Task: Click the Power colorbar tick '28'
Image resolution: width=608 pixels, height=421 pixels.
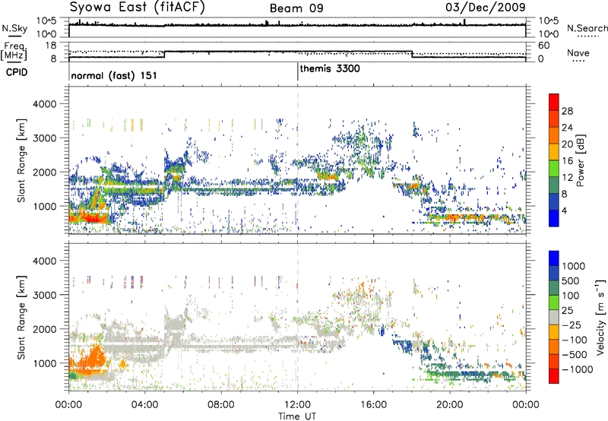Action: 567,111
